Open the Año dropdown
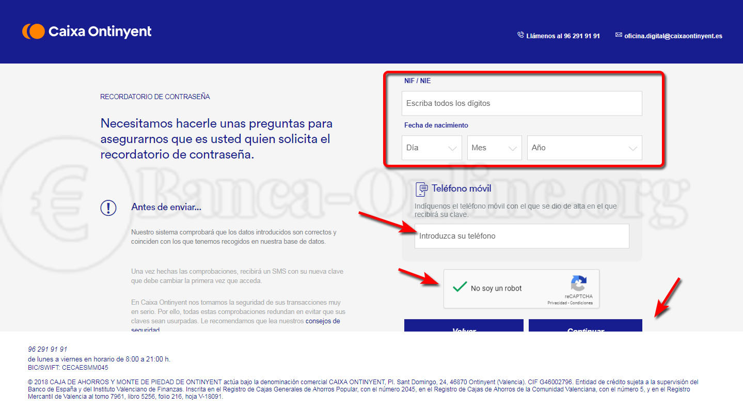Image resolution: width=743 pixels, height=409 pixels. (x=584, y=148)
